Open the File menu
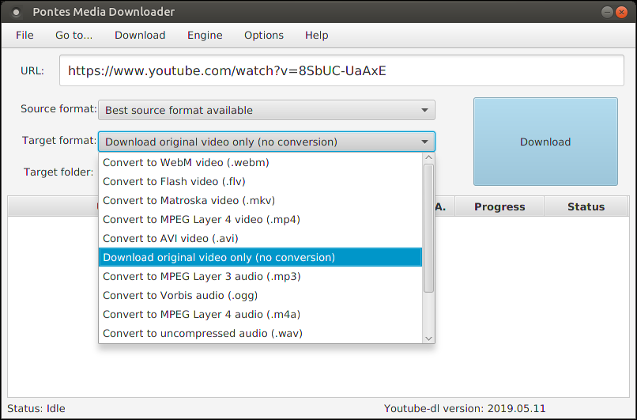This screenshot has height=420, width=637. 24,35
